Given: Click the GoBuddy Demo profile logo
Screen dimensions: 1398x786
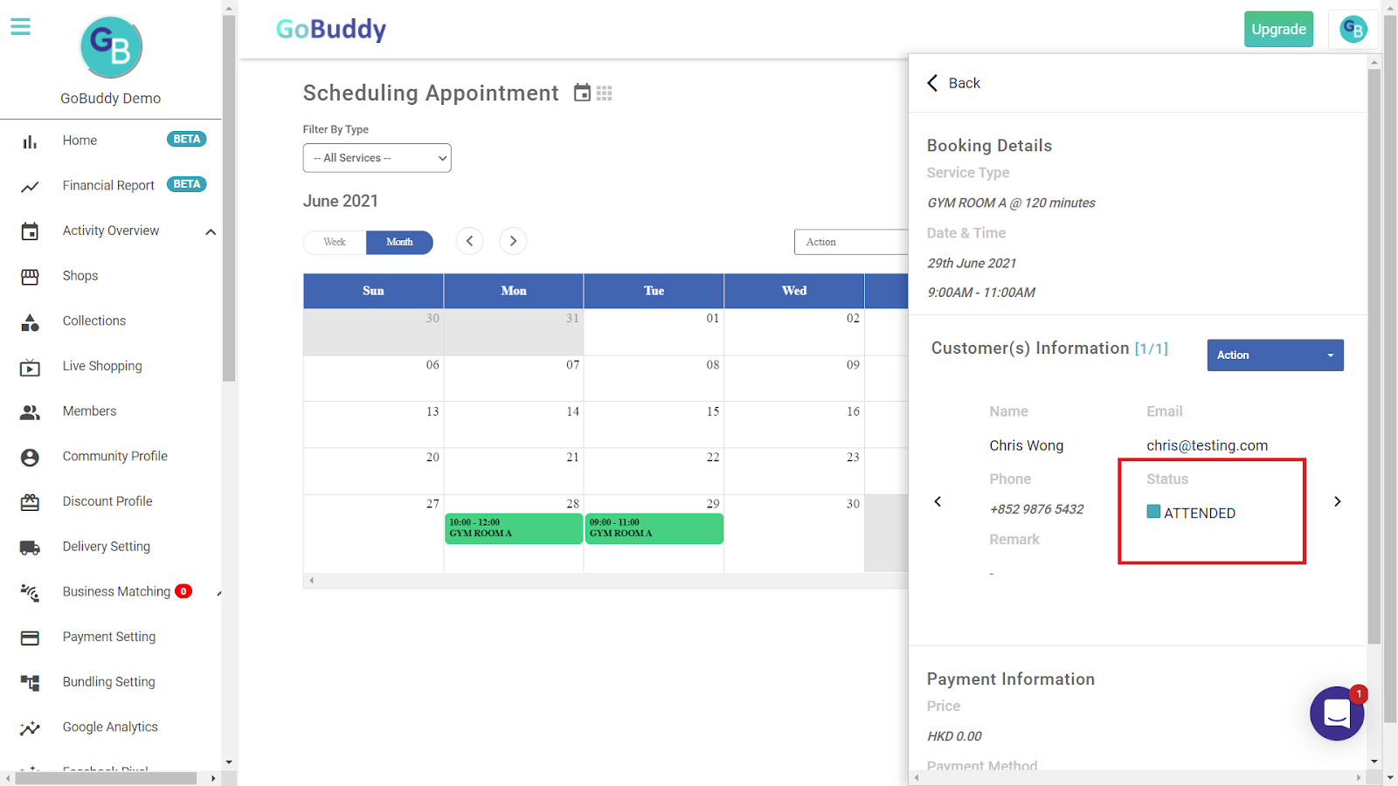Looking at the screenshot, I should pyautogui.click(x=111, y=47).
